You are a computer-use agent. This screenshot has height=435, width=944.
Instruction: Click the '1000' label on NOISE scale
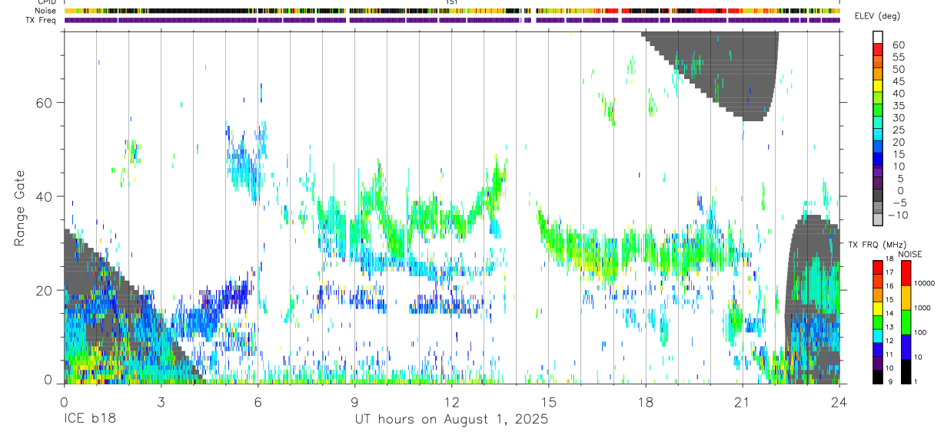(924, 308)
